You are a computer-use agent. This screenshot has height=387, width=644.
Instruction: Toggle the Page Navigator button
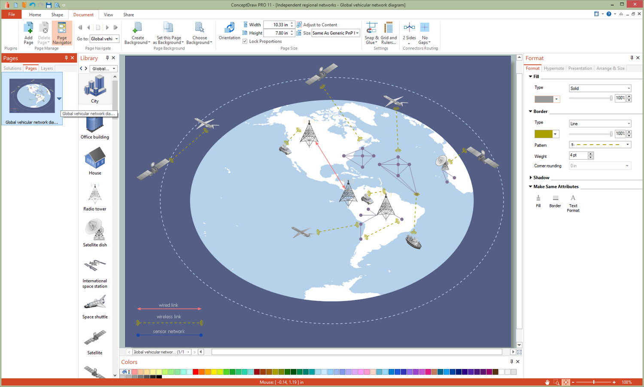coord(62,33)
